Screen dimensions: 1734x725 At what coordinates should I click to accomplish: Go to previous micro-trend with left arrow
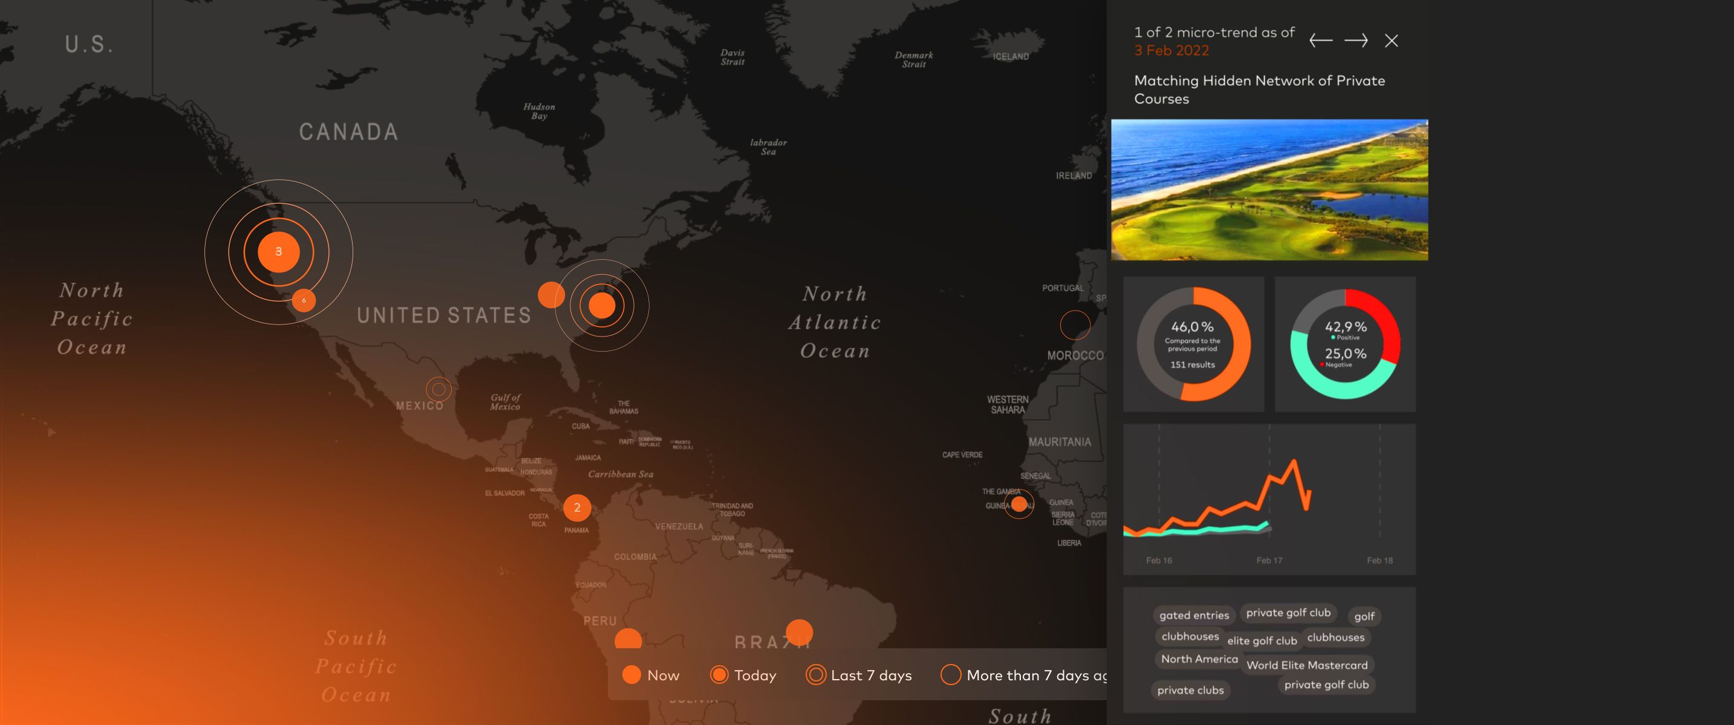point(1320,41)
